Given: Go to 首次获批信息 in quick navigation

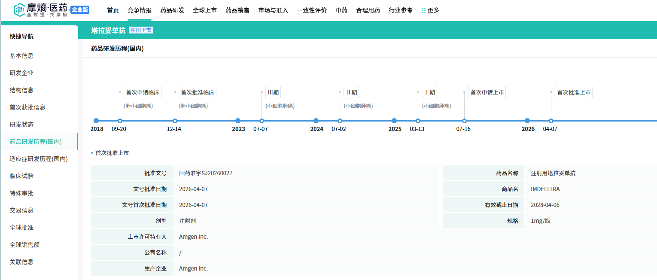Looking at the screenshot, I should 27,107.
